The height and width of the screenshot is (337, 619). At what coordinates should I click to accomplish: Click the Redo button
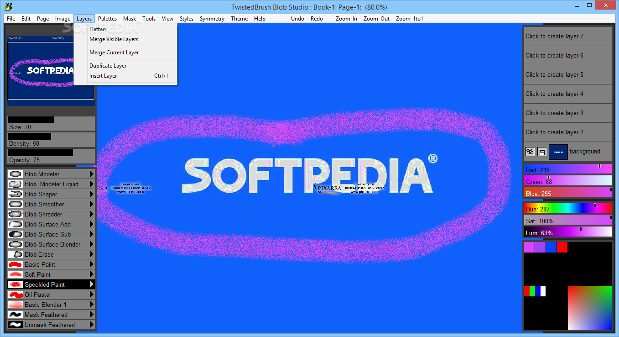pyautogui.click(x=317, y=19)
